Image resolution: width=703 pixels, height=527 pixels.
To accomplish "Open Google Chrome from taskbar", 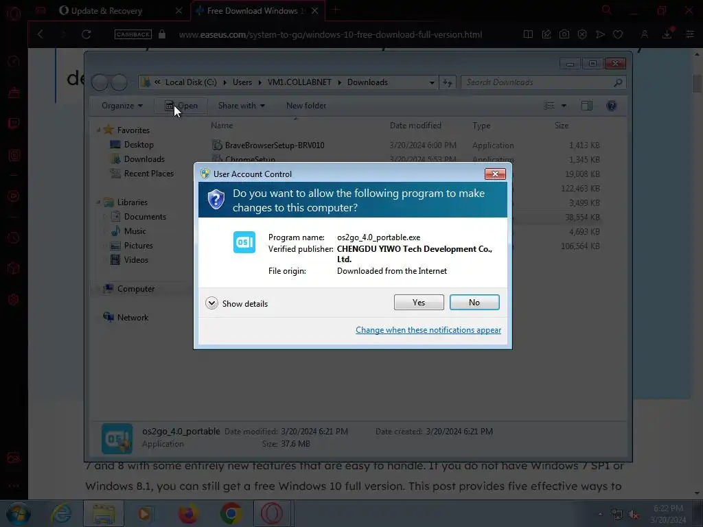I will [x=231, y=513].
